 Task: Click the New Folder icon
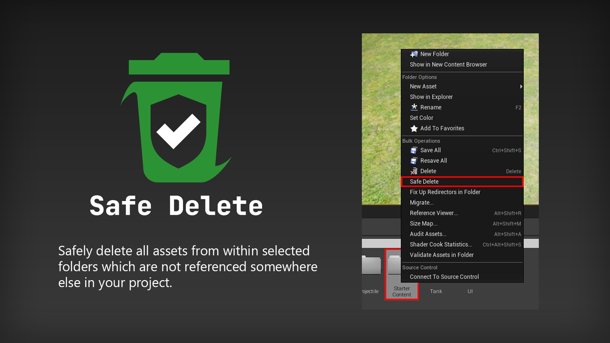[414, 54]
